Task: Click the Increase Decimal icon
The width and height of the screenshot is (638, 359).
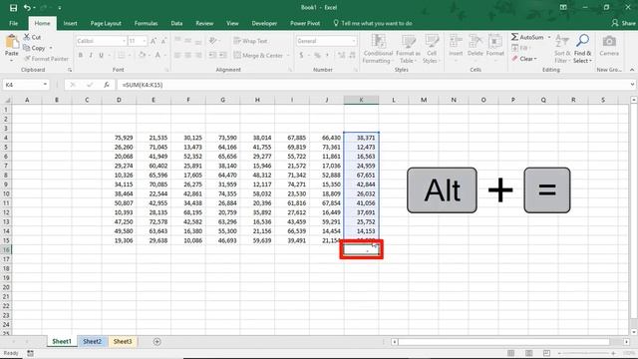Action: click(341, 55)
